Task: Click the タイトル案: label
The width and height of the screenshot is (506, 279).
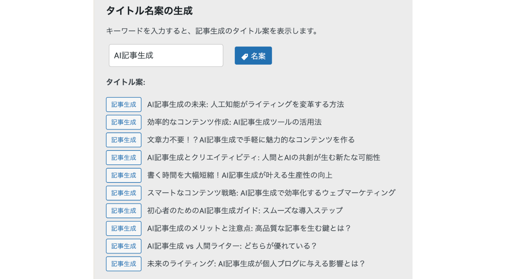Action: coord(126,82)
